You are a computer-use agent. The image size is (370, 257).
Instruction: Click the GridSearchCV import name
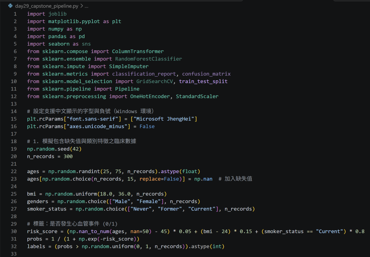[x=155, y=81]
